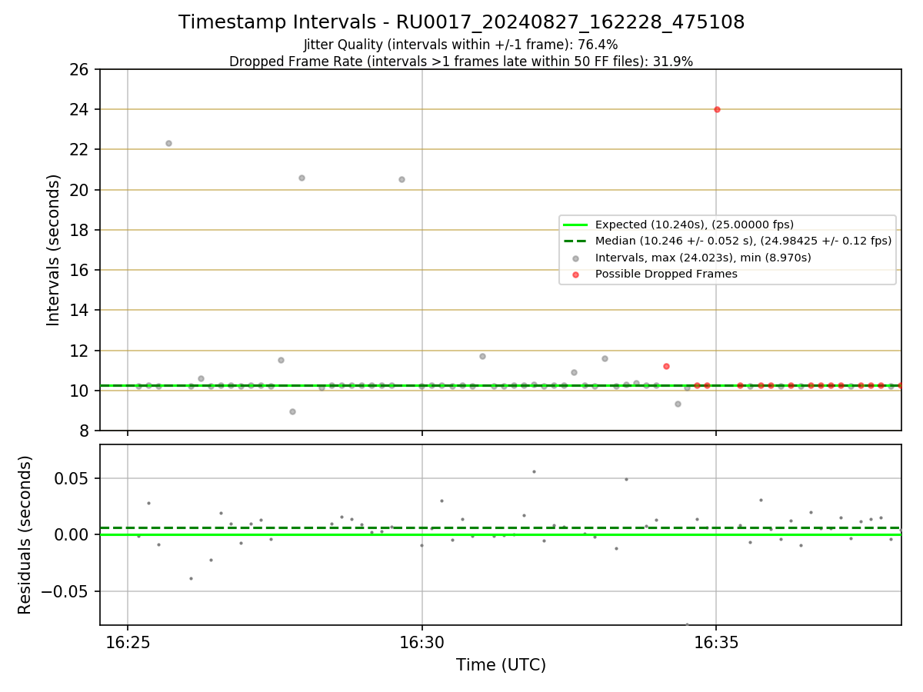Click legend entry 'Possible Dropped Frames'
Image resolution: width=923 pixels, height=692 pixels.
(666, 274)
